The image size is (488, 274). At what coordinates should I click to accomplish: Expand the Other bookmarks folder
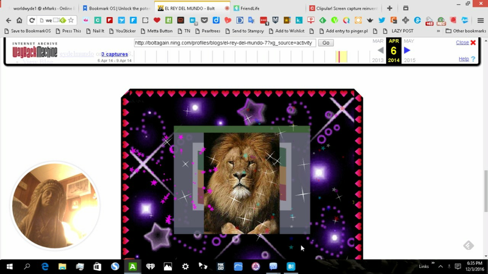pyautogui.click(x=465, y=30)
